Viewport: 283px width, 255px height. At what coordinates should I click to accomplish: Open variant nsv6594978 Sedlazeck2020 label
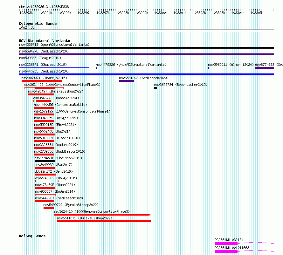coord(44,51)
